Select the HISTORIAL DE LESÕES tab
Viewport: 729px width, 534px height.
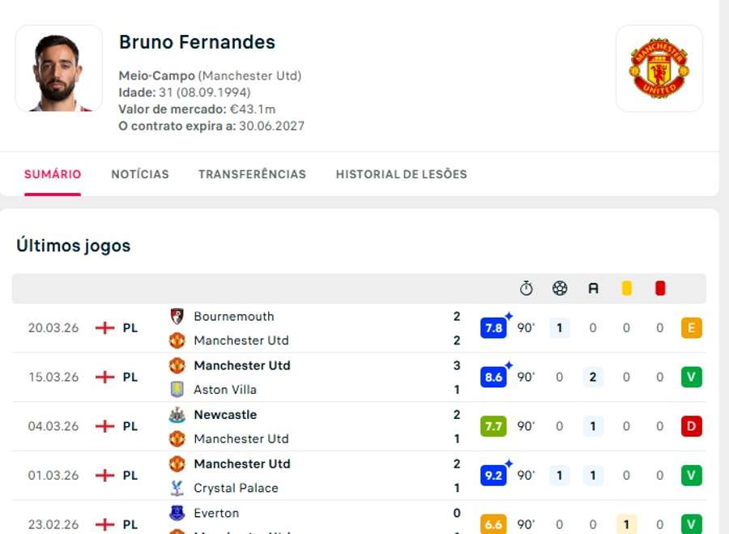[401, 173]
